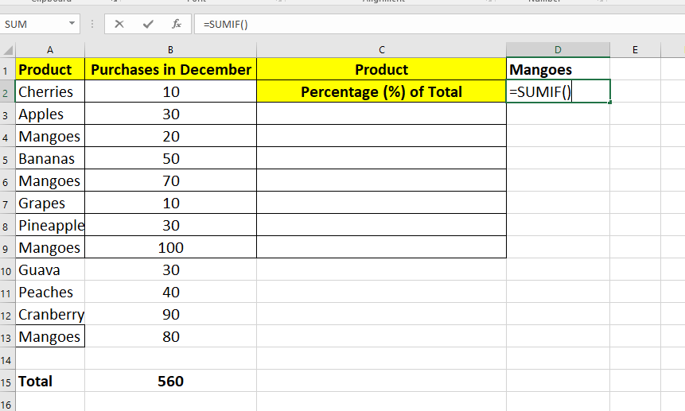Click the Mangoes cell in D1
Screen dimensions: 685x411
point(558,70)
